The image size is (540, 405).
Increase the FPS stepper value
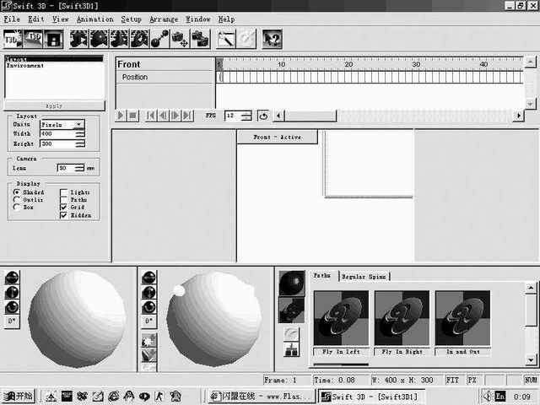[x=246, y=113]
